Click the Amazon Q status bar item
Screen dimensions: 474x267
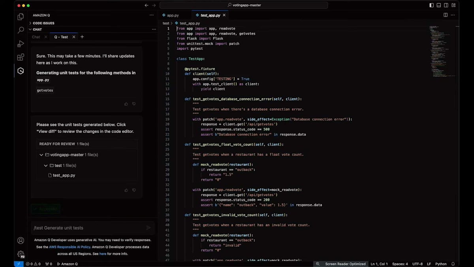coord(67,264)
